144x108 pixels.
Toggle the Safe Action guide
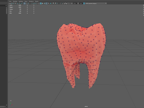click(34, 3)
